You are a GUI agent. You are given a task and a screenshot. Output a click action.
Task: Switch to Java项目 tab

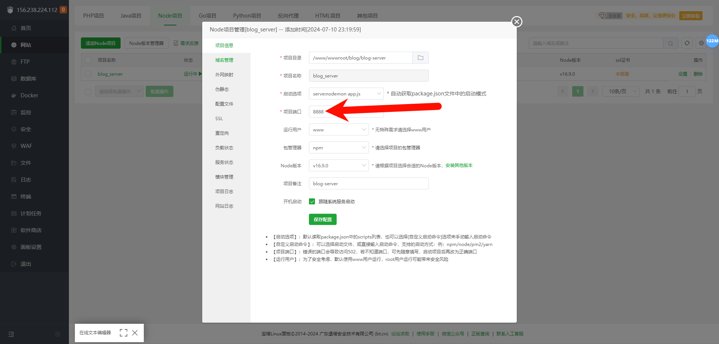point(131,16)
